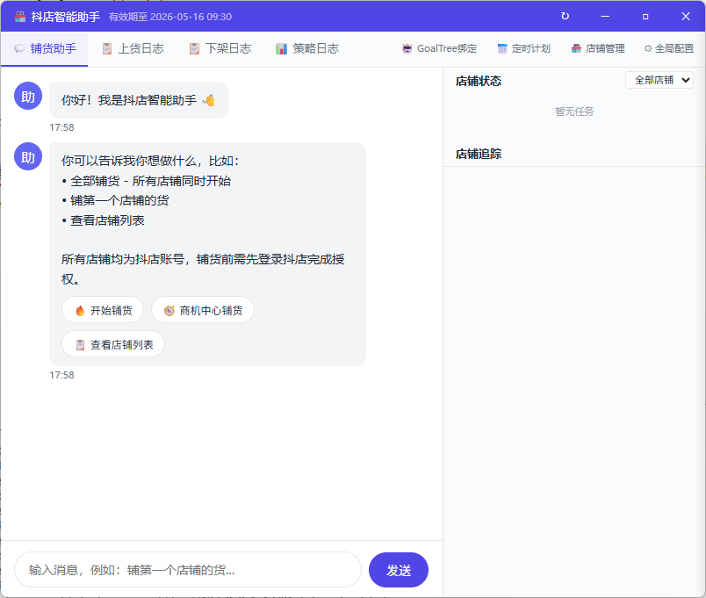Open GoalTree绑定 settings
The height and width of the screenshot is (598, 706).
pos(439,48)
